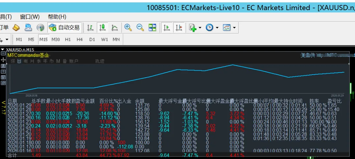The width and height of the screenshot is (355, 159).
Task: Click total percentage 44.73 %
Action: pos(108,155)
